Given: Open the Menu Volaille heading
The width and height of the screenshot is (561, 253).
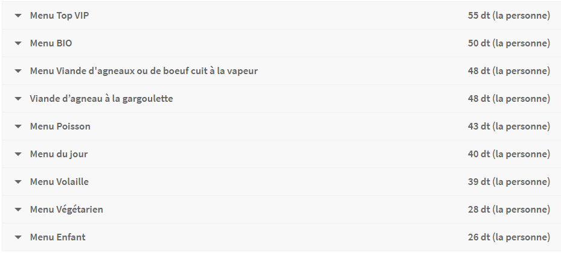Looking at the screenshot, I should click(x=59, y=182).
